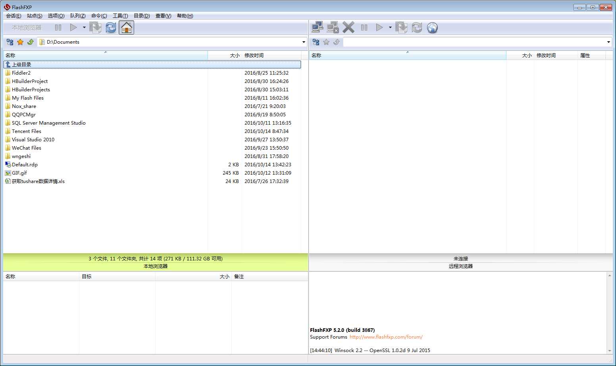Open the 帮助(H) menu
The width and height of the screenshot is (616, 366).
(x=185, y=16)
